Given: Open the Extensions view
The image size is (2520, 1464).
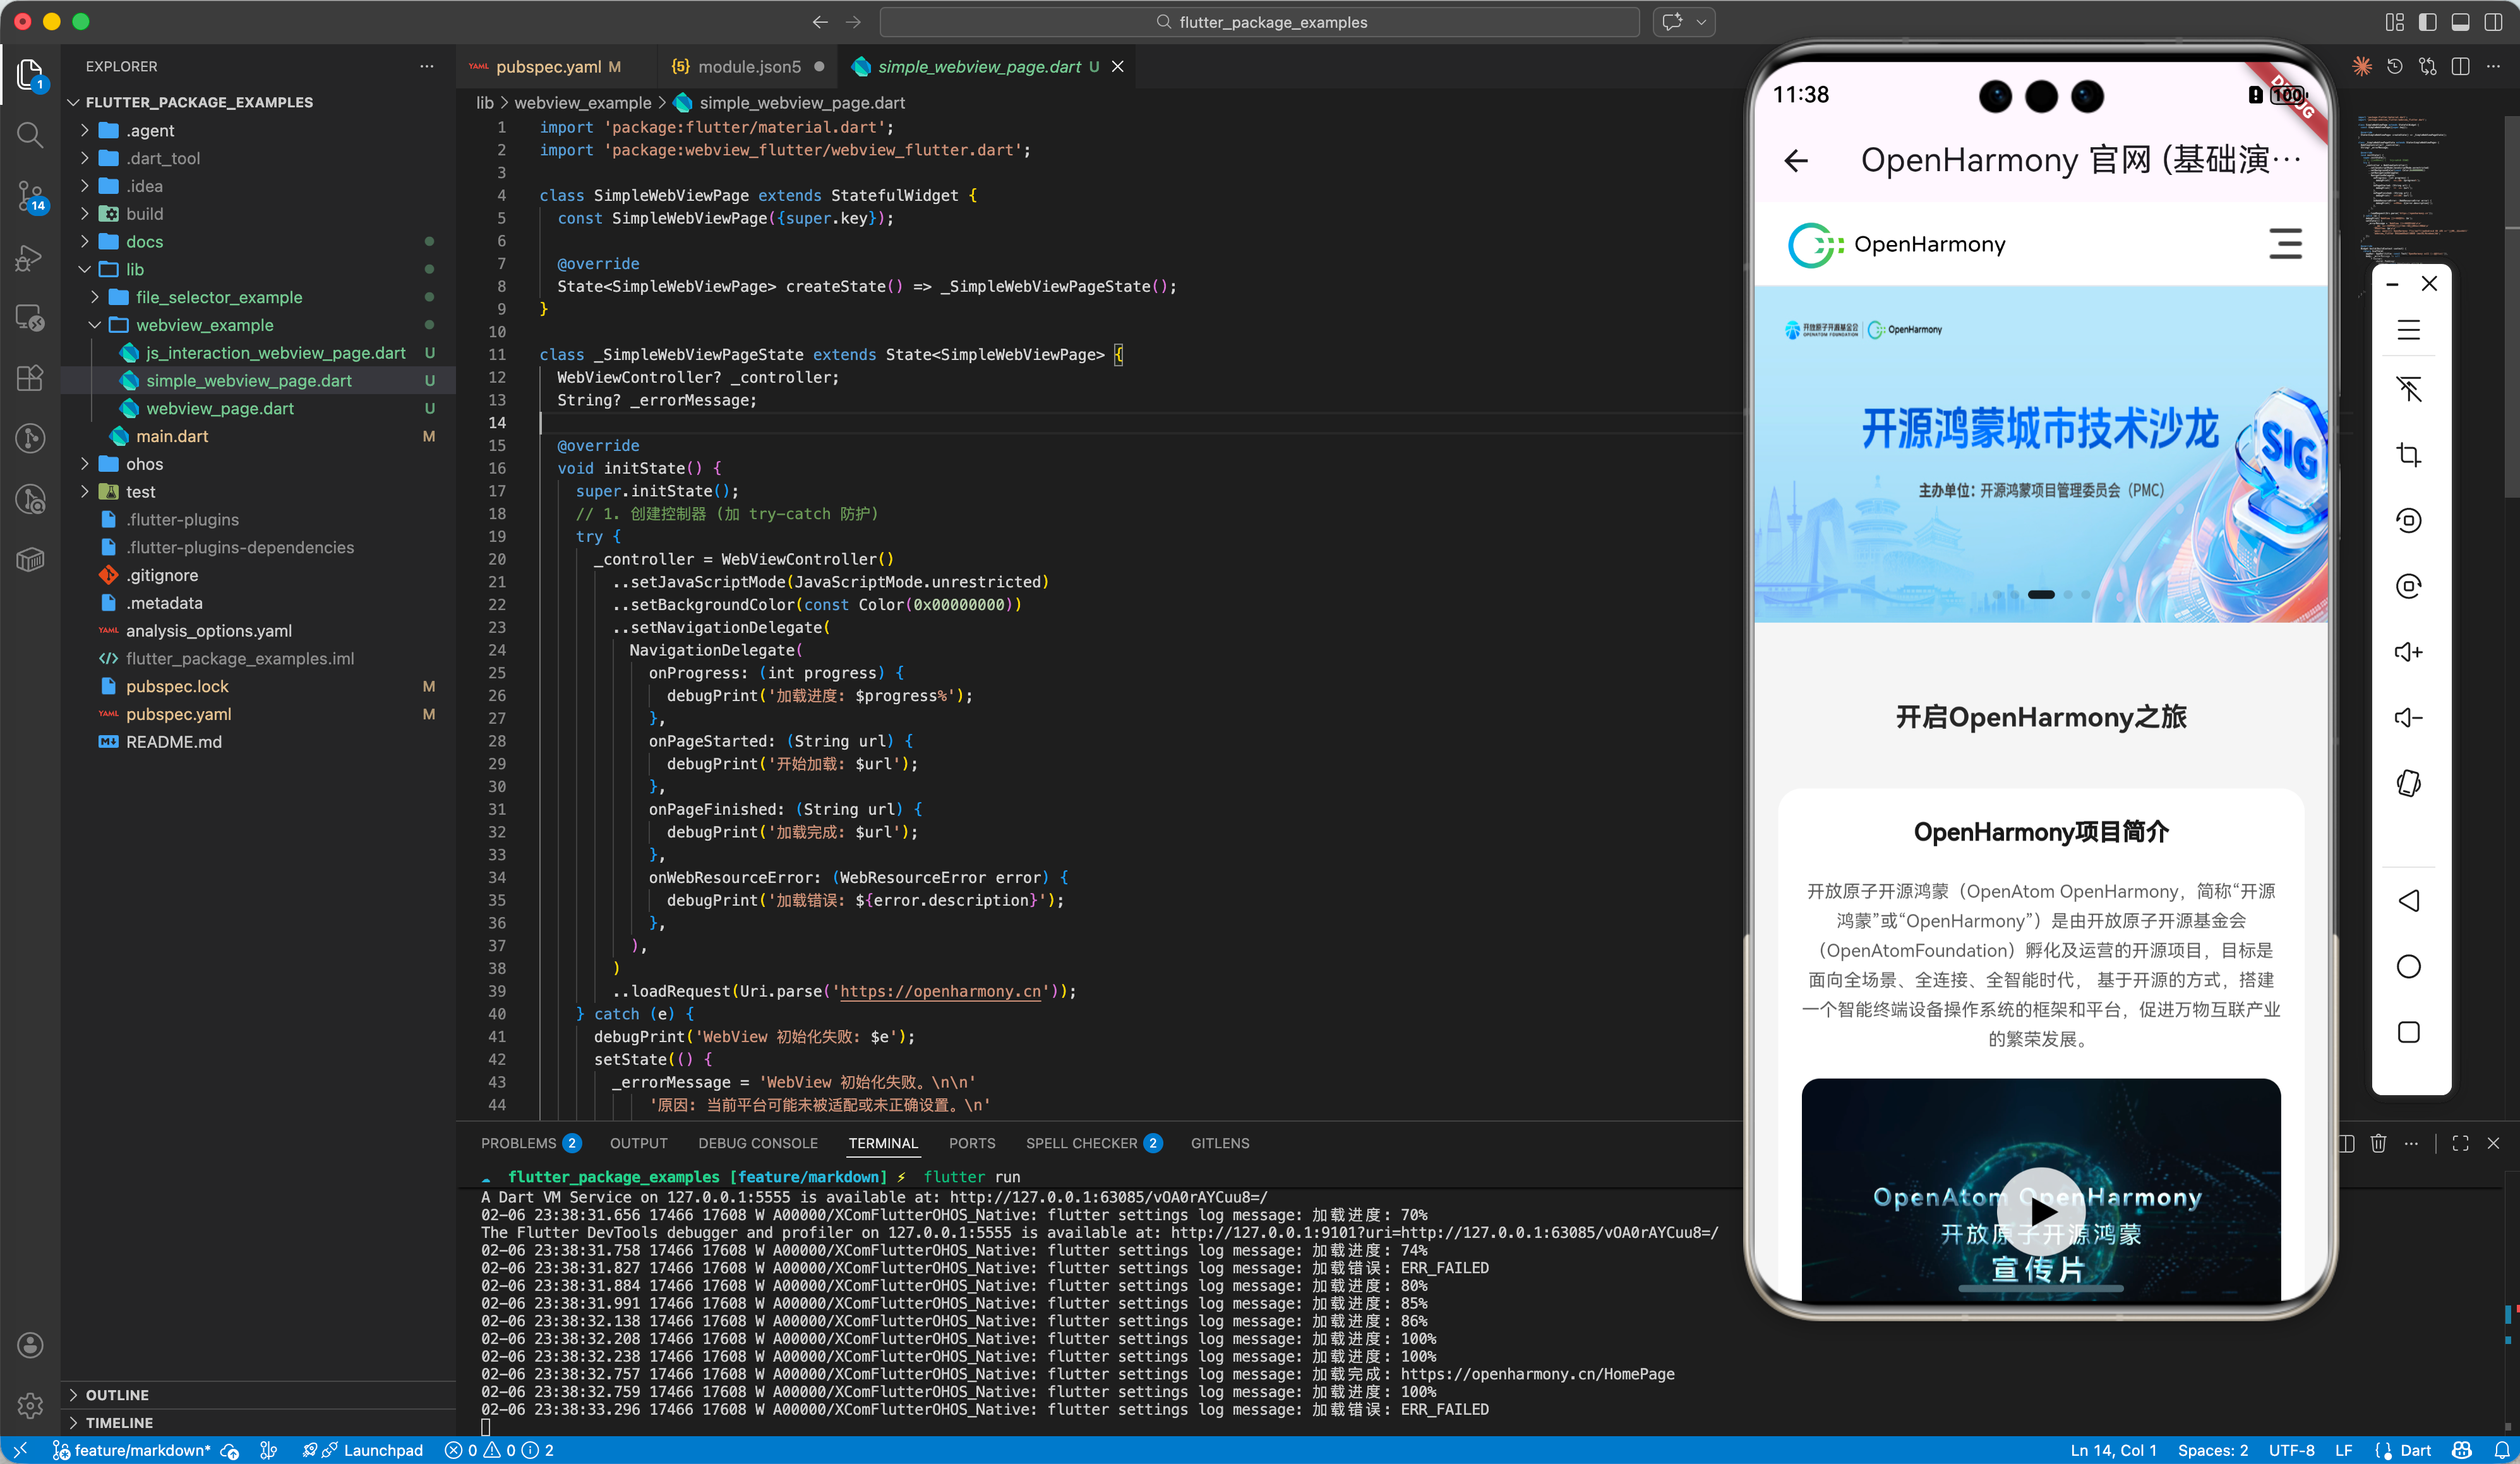Looking at the screenshot, I should click(x=30, y=378).
